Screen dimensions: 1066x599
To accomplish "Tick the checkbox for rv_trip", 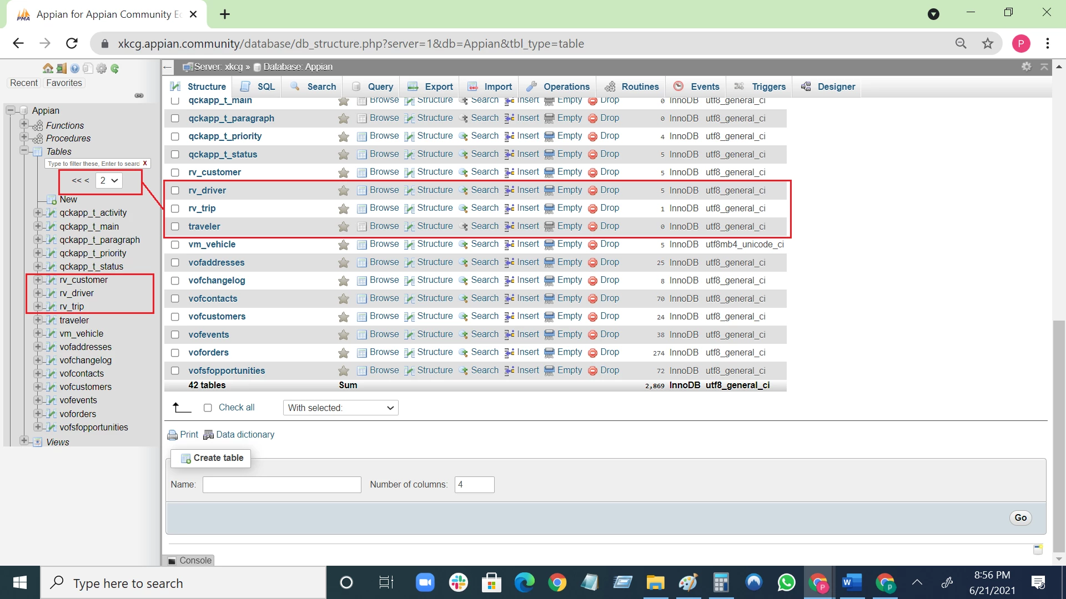I will 175,209.
